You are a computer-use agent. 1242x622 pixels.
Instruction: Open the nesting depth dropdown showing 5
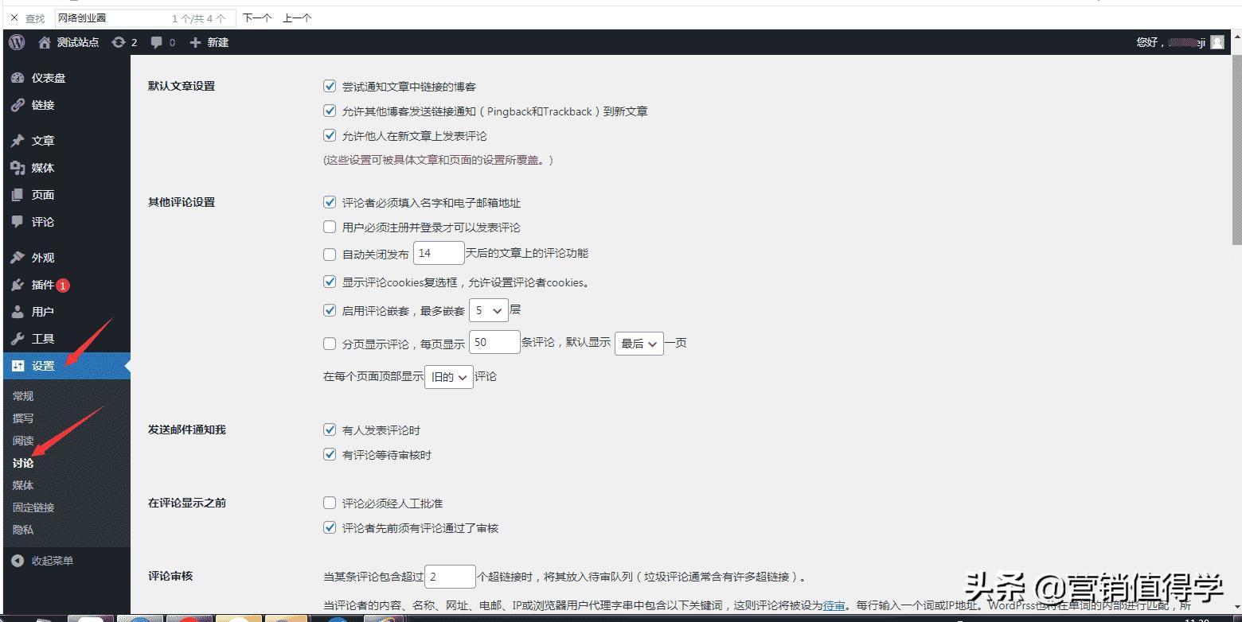[488, 311]
